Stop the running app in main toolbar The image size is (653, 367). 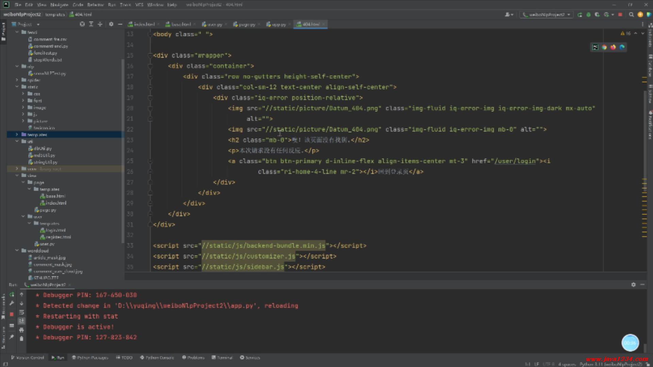tap(620, 15)
